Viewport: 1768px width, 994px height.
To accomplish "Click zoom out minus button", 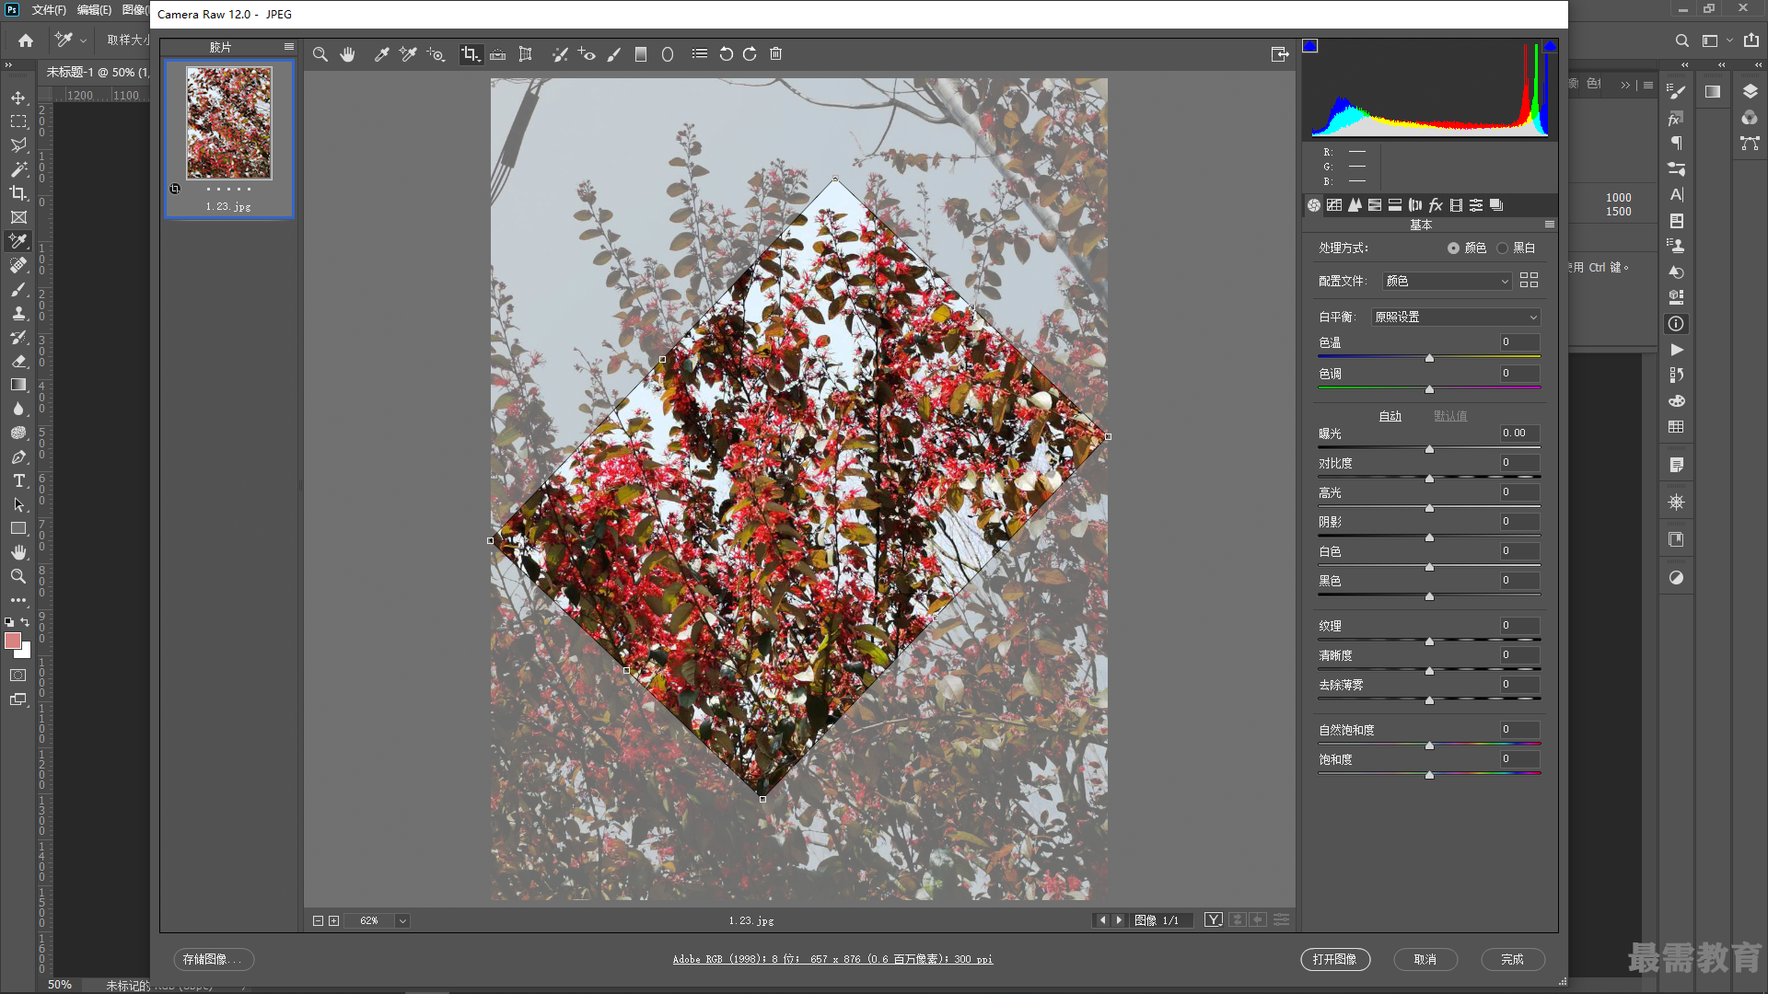I will tap(318, 921).
